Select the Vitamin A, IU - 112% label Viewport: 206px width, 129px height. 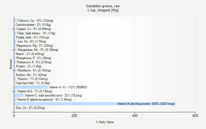[68, 87]
